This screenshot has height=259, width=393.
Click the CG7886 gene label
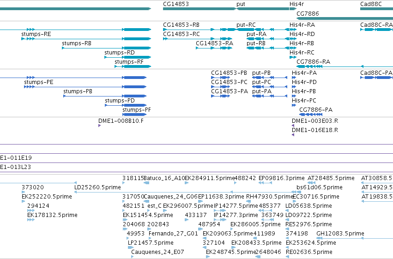click(308, 13)
